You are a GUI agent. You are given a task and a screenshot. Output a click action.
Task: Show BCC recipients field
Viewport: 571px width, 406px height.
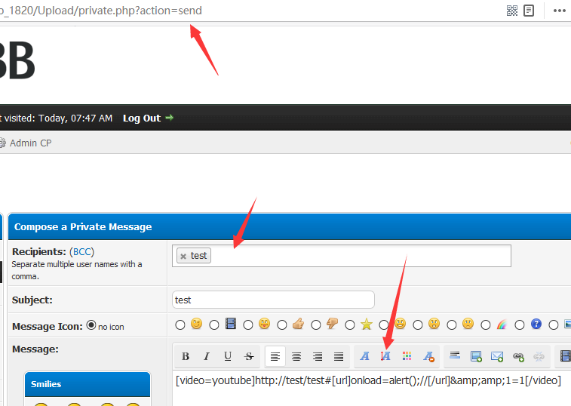coord(82,252)
